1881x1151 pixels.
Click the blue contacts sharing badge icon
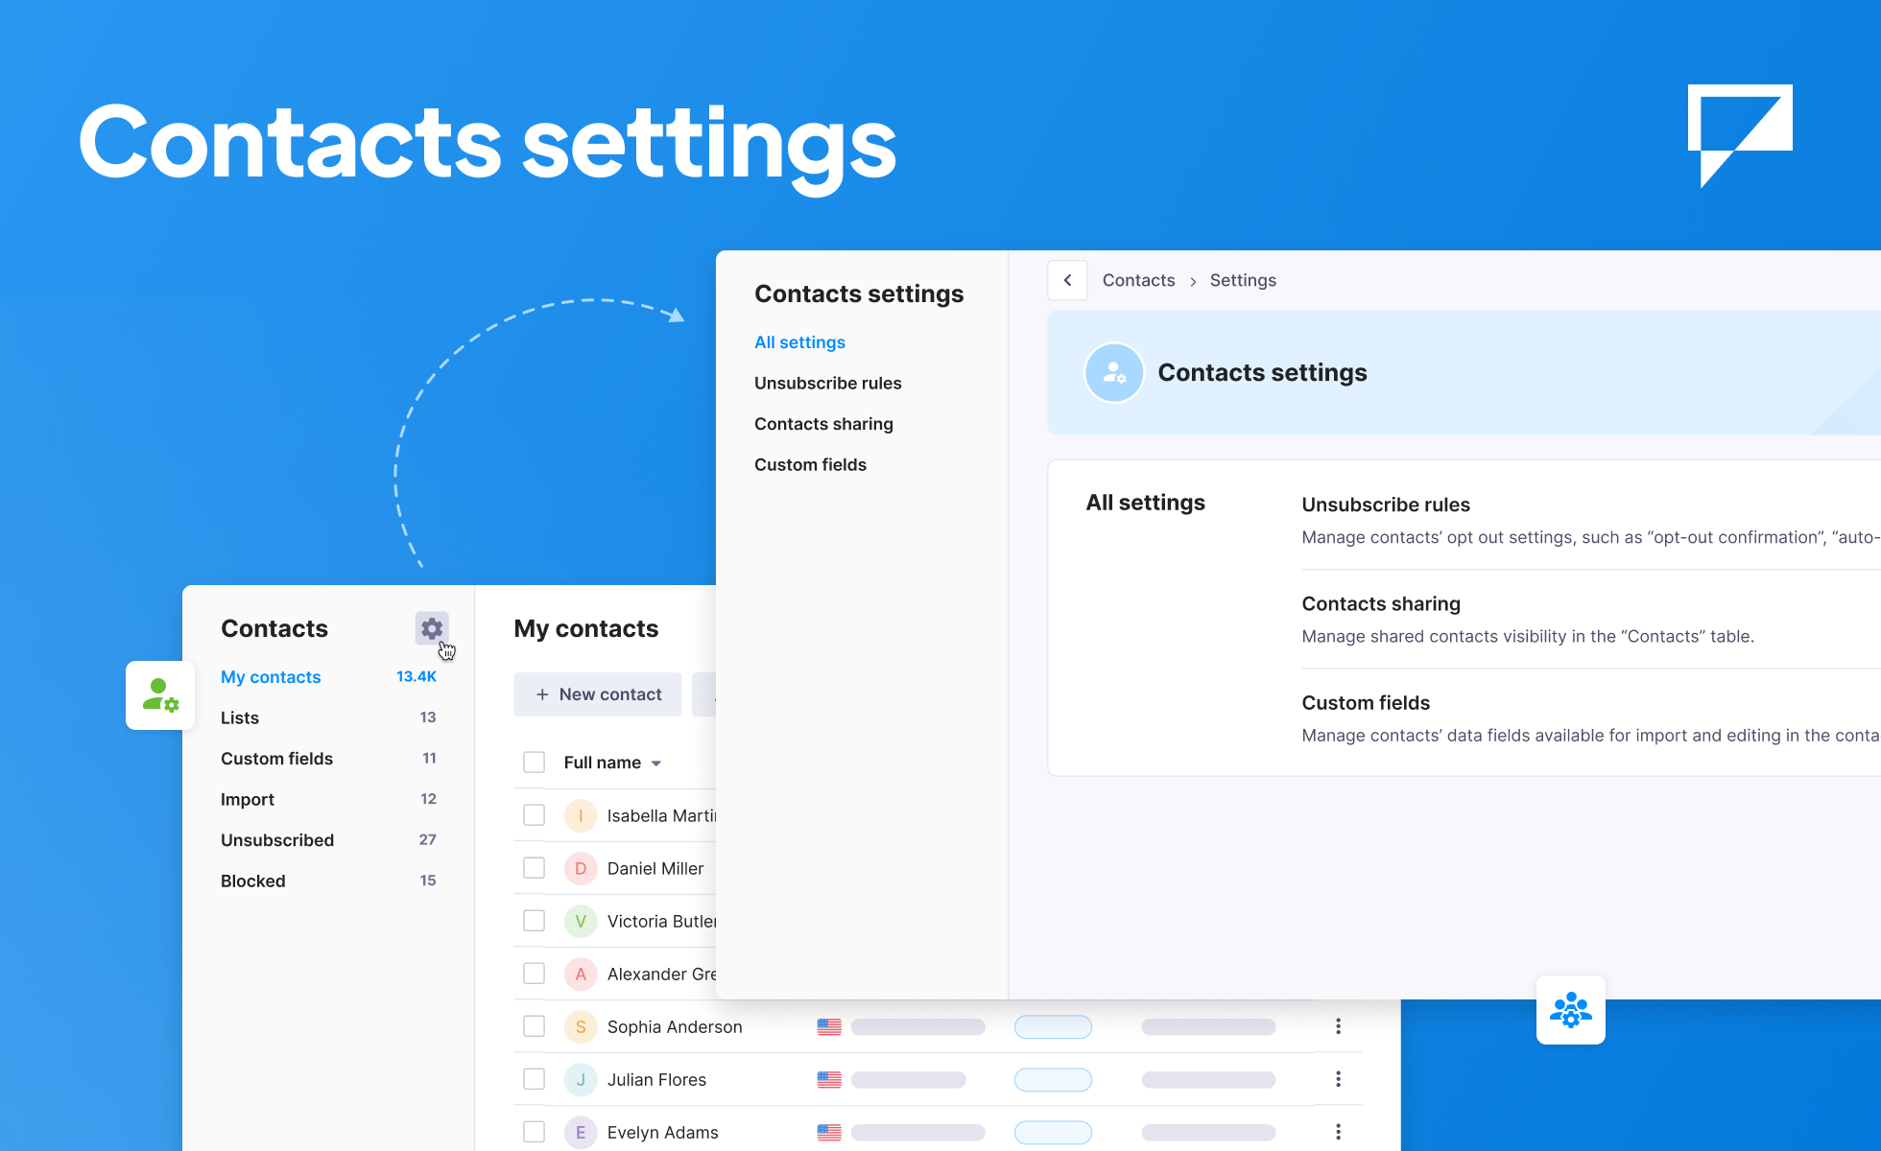[1571, 1010]
